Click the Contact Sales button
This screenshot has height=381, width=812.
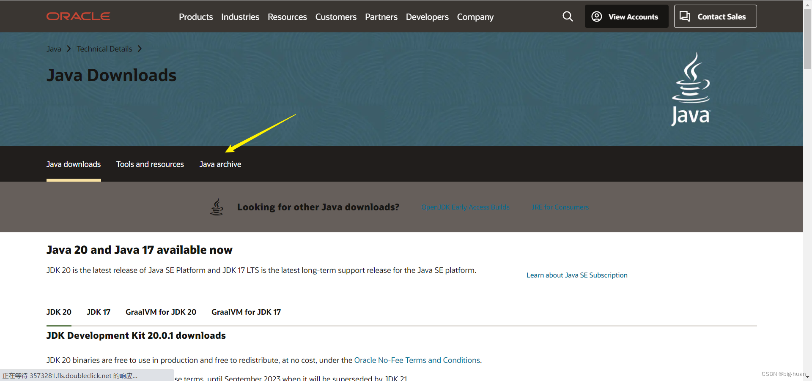pyautogui.click(x=715, y=16)
